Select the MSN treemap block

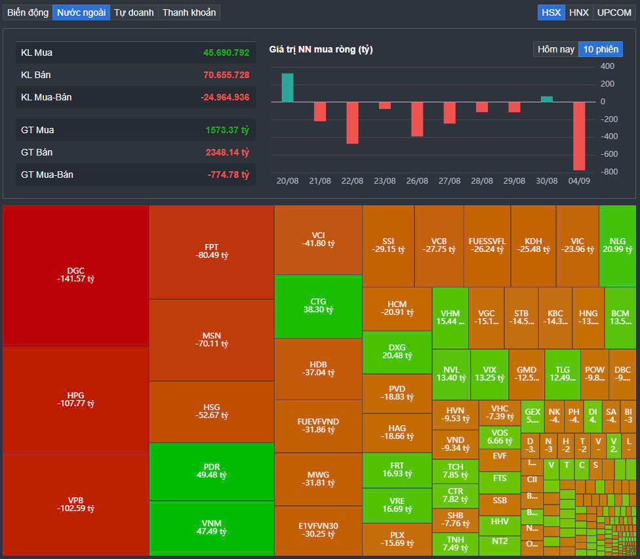coord(211,340)
